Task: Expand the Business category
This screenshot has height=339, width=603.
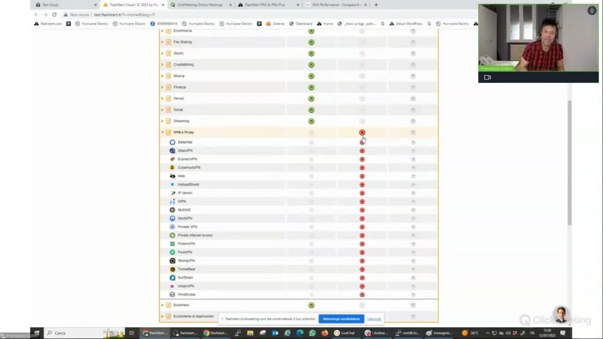Action: [x=163, y=305]
